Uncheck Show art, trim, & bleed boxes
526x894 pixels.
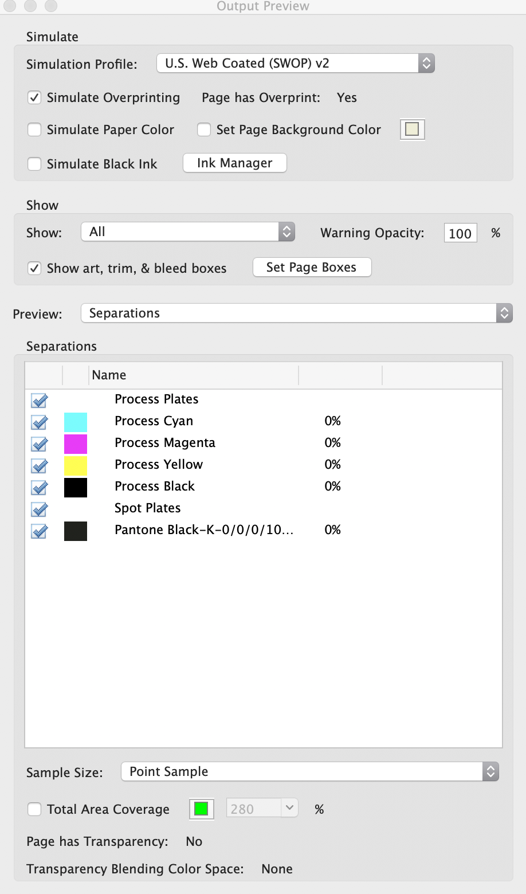34,268
